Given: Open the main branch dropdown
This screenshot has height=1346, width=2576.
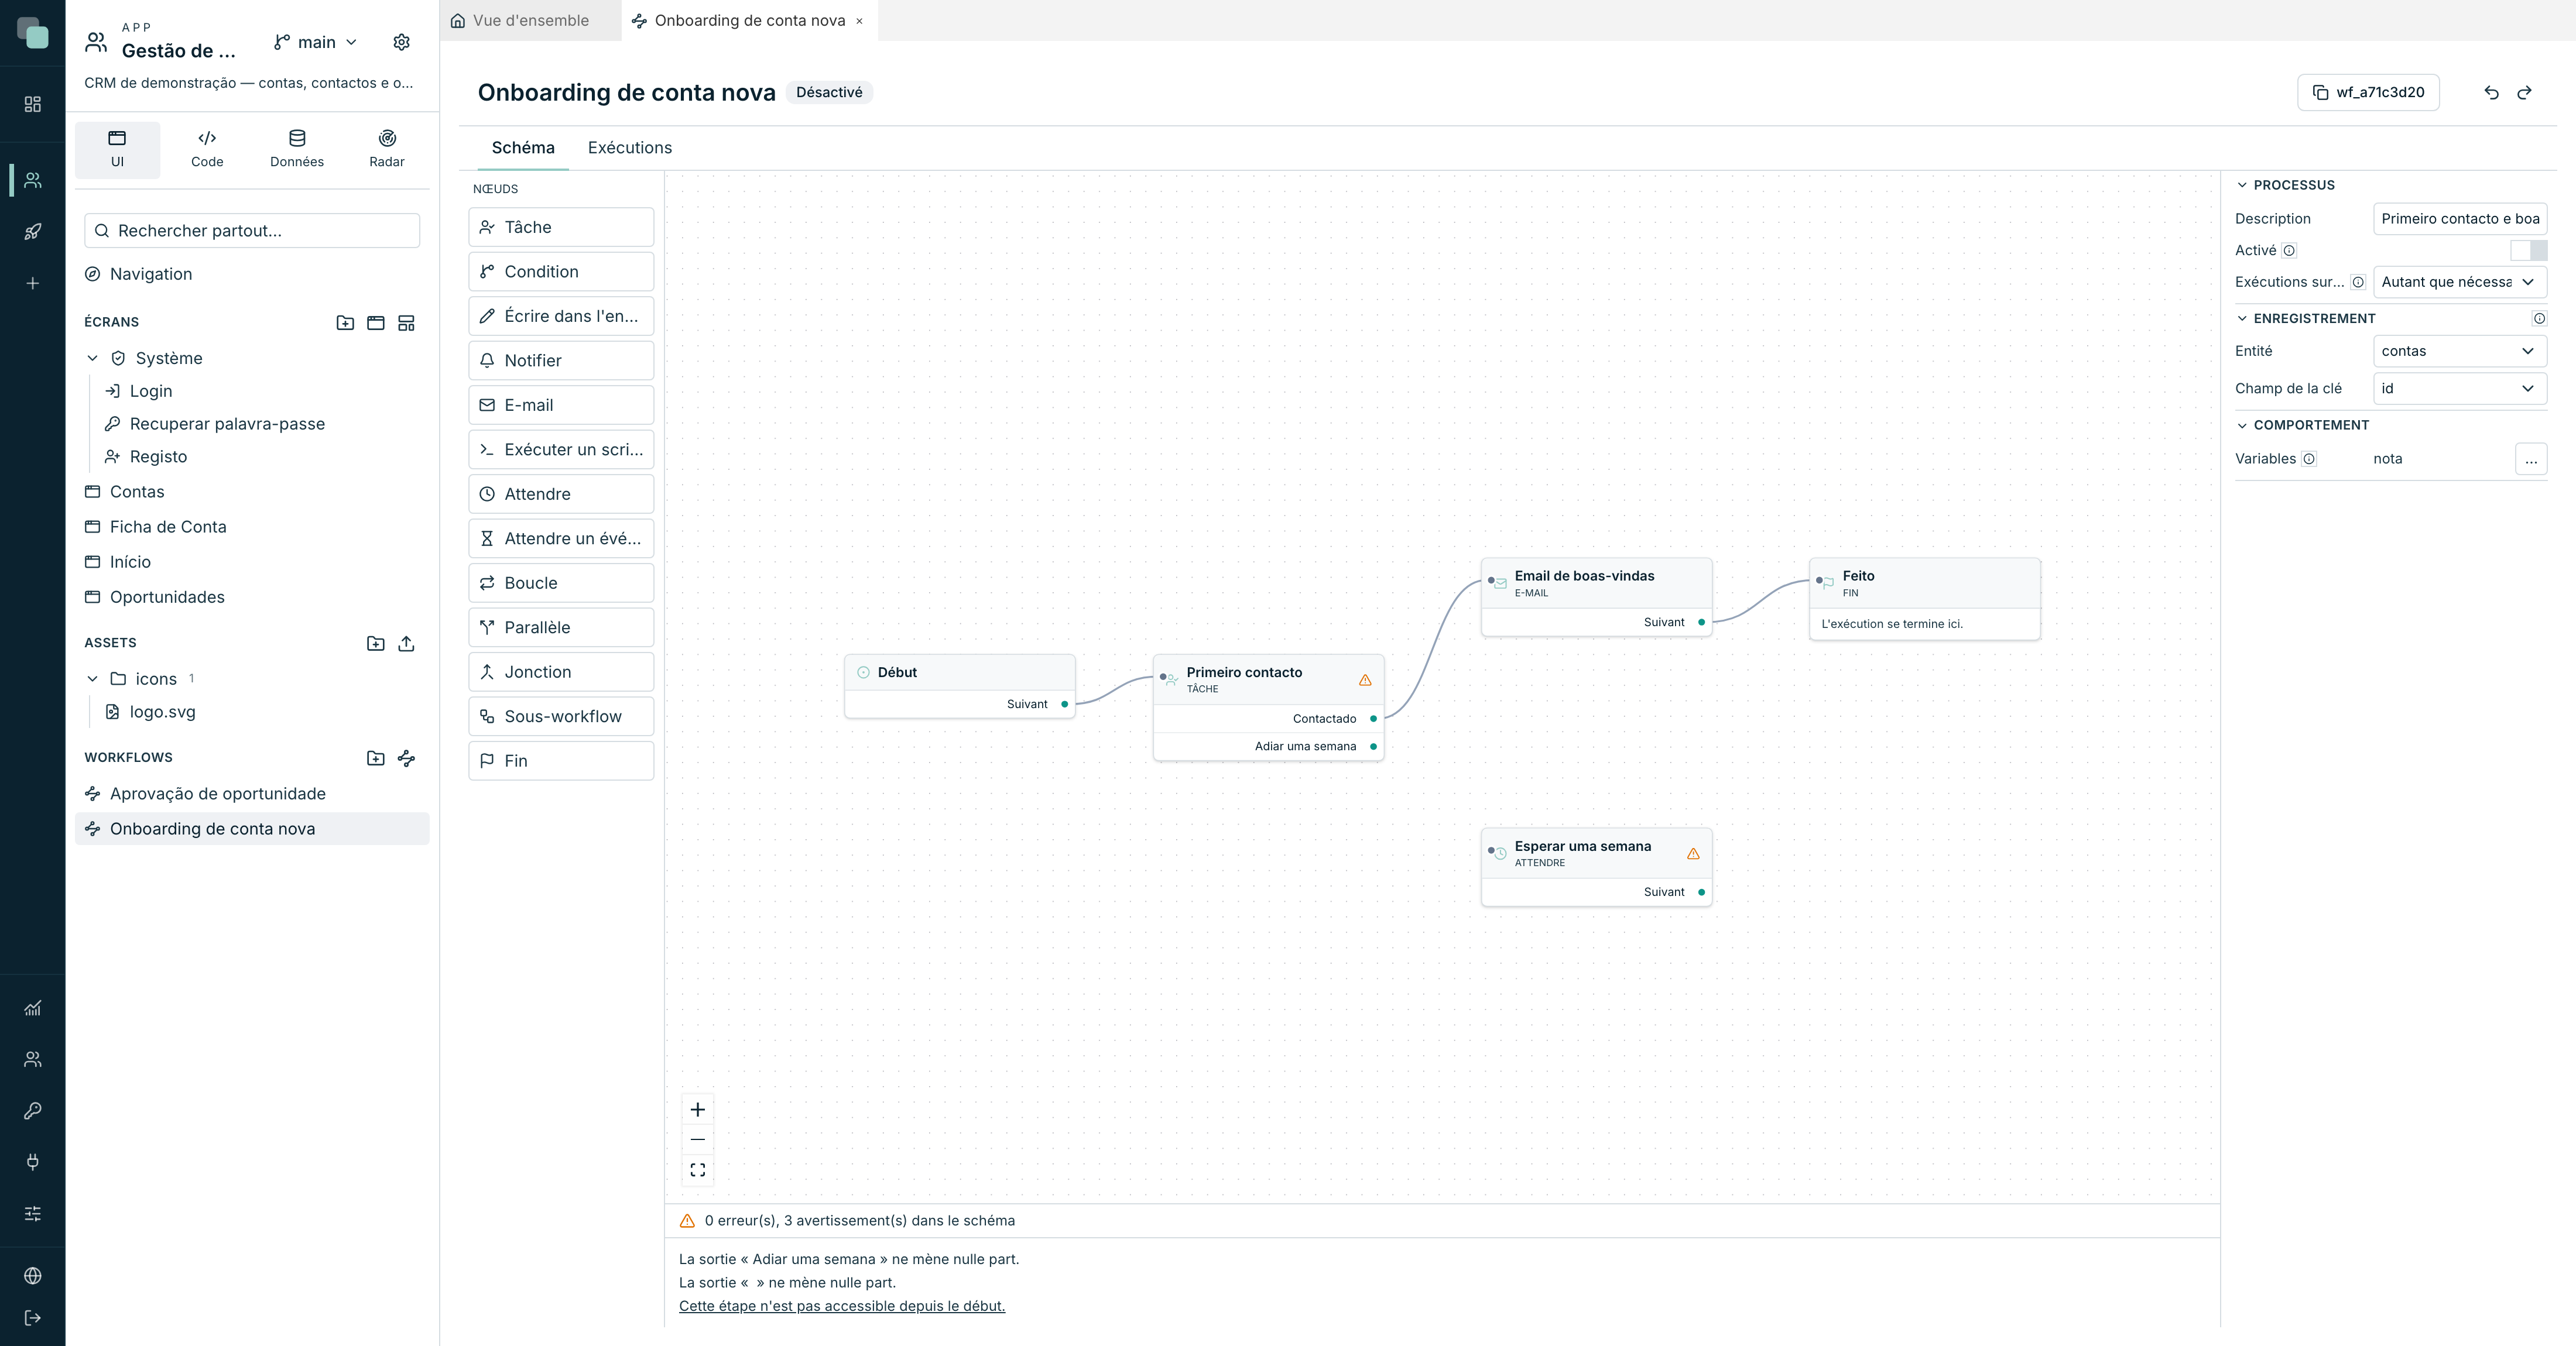Looking at the screenshot, I should coord(316,42).
